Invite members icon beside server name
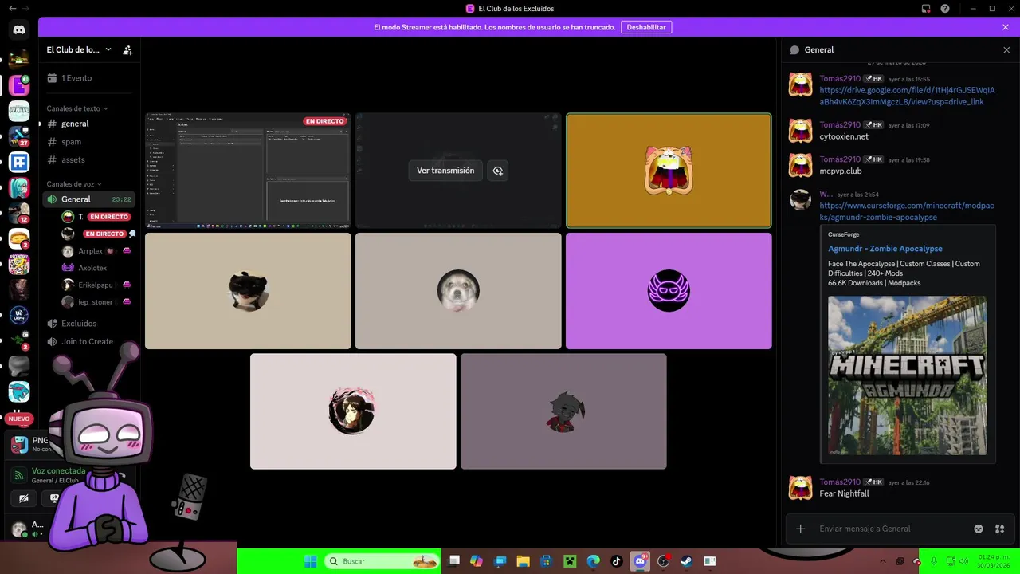Viewport: 1020px width, 574px height. pyautogui.click(x=127, y=49)
